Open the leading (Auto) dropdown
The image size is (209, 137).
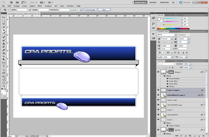point(188,39)
